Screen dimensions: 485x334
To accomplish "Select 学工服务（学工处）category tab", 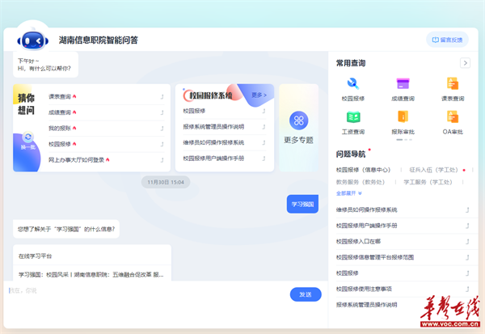I will click(428, 182).
